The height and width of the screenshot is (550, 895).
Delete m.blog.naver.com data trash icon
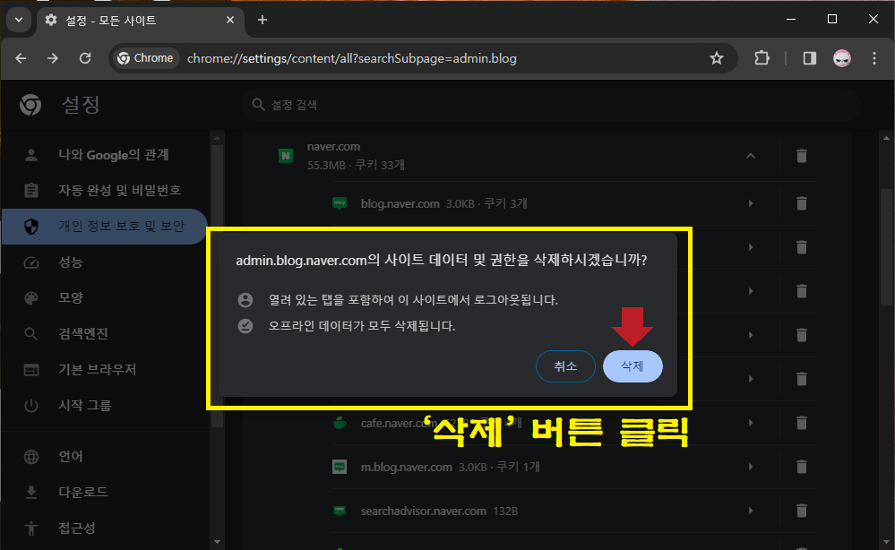pos(802,467)
